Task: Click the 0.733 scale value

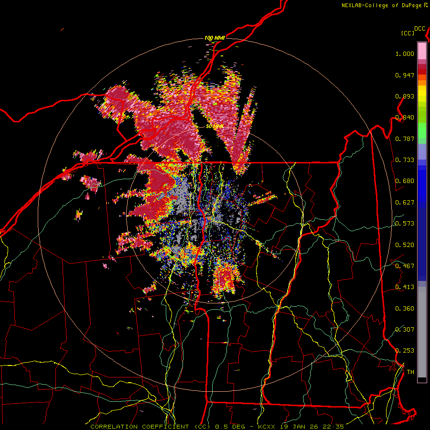Action: pyautogui.click(x=405, y=160)
